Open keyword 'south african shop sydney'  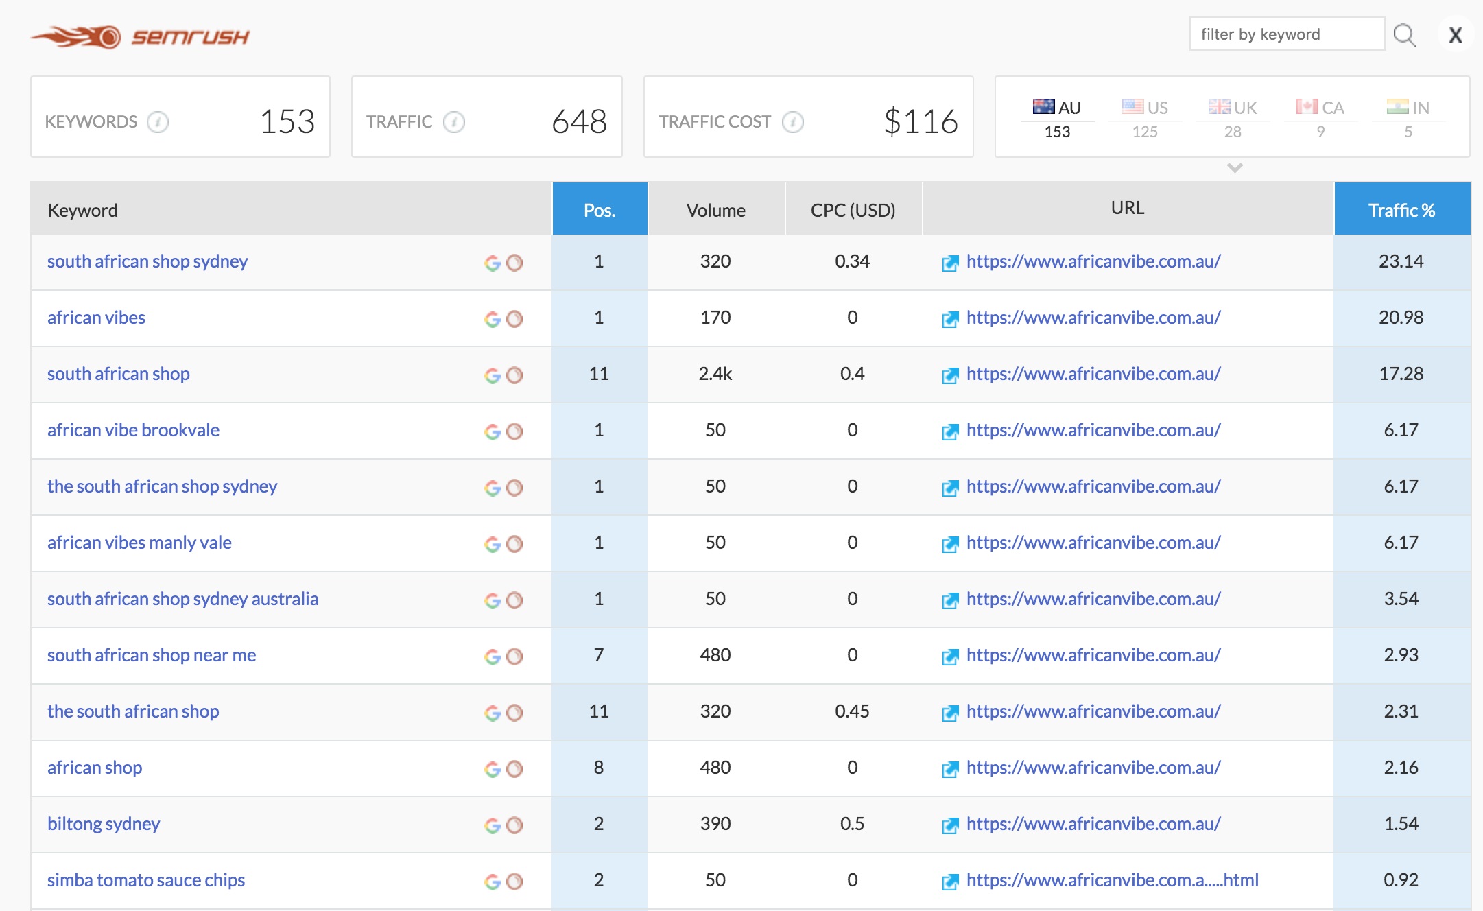point(147,261)
